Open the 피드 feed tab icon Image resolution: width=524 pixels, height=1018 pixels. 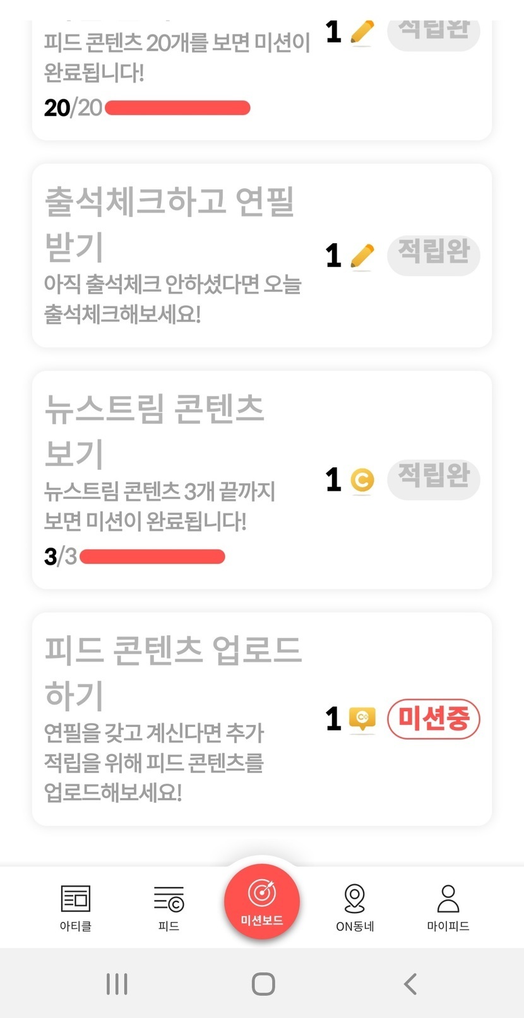tap(169, 899)
